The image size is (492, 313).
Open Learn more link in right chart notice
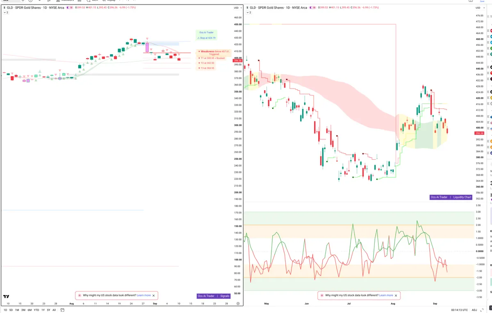(x=386, y=295)
